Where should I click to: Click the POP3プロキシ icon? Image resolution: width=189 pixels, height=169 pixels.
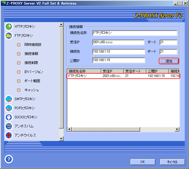(9, 108)
